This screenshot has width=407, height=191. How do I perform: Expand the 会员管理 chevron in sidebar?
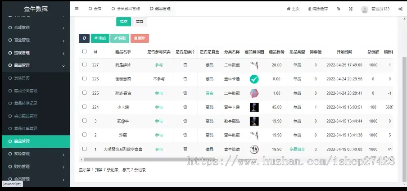[63, 180]
